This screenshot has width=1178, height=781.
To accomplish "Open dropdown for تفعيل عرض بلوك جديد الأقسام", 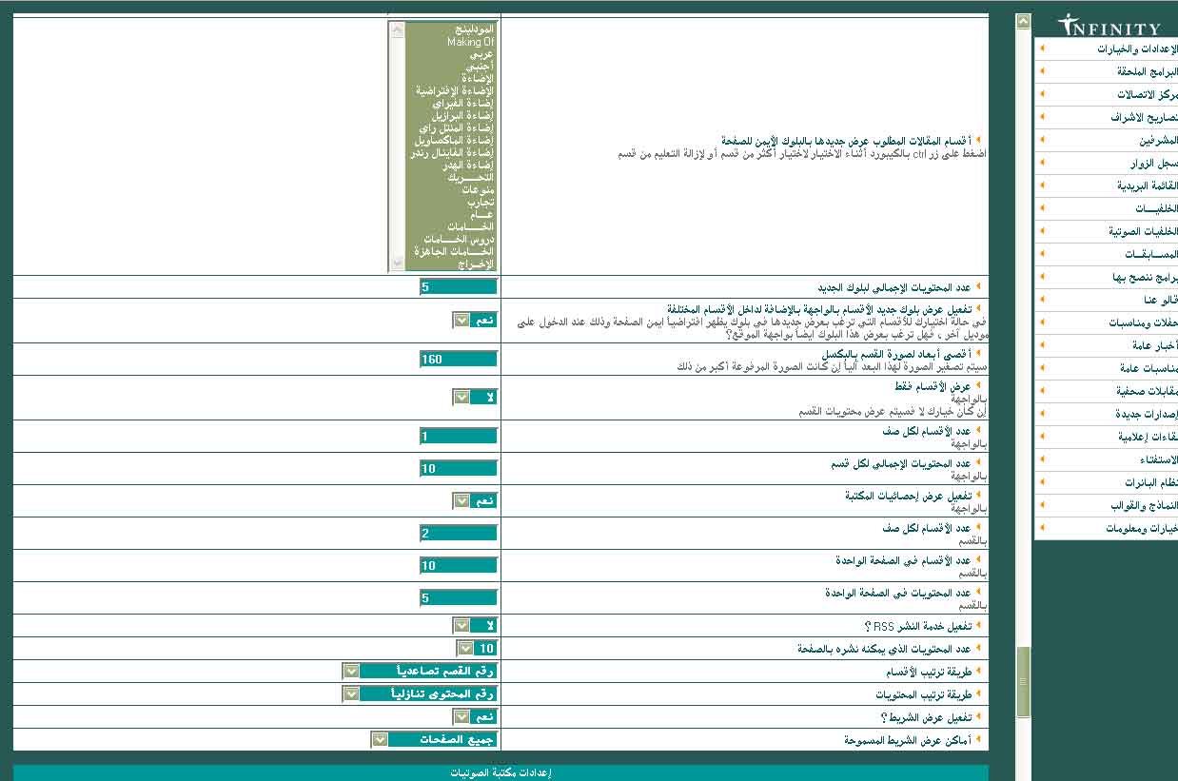I will (x=475, y=321).
